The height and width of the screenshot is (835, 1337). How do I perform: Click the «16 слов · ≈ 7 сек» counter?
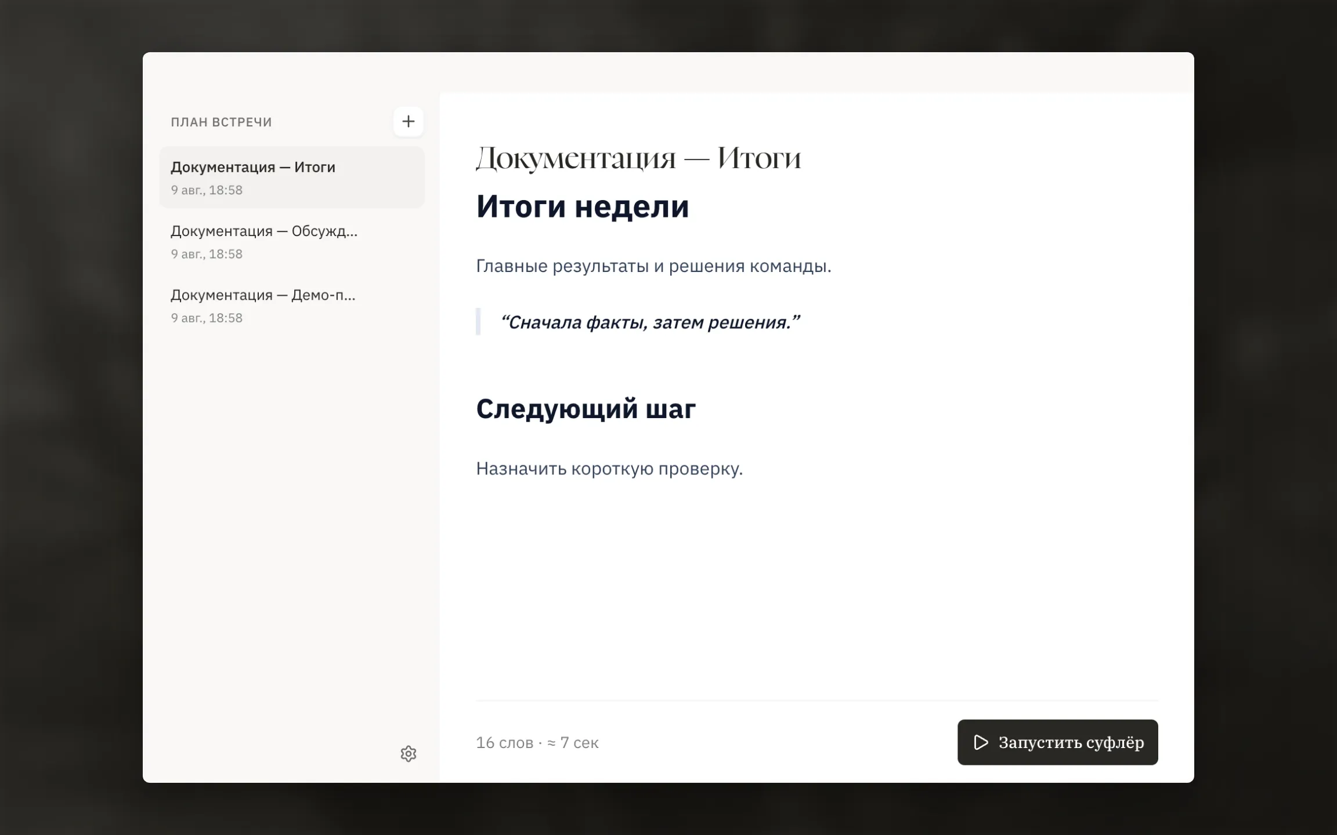537,742
